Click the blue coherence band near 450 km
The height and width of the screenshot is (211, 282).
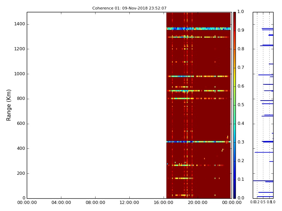(198, 142)
